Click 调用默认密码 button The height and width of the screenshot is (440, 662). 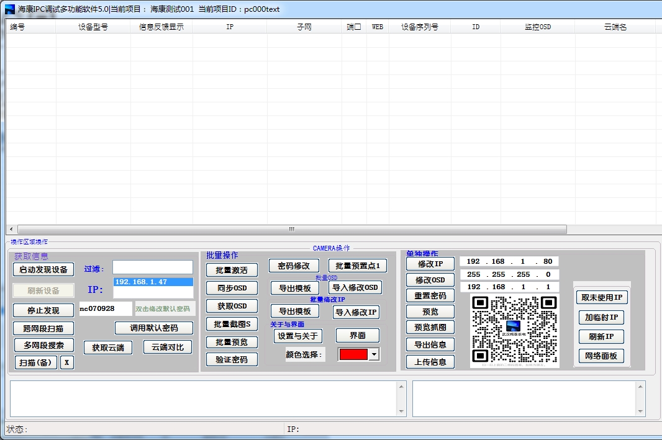[x=153, y=328]
